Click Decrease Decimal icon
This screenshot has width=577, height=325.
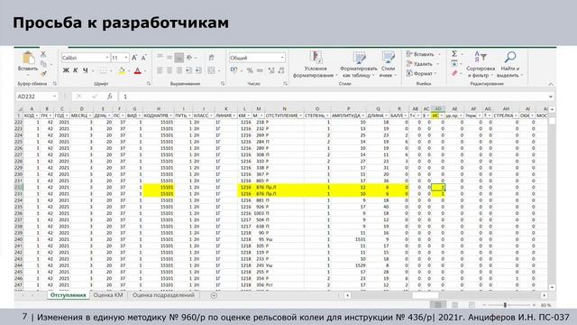pyautogui.click(x=281, y=70)
